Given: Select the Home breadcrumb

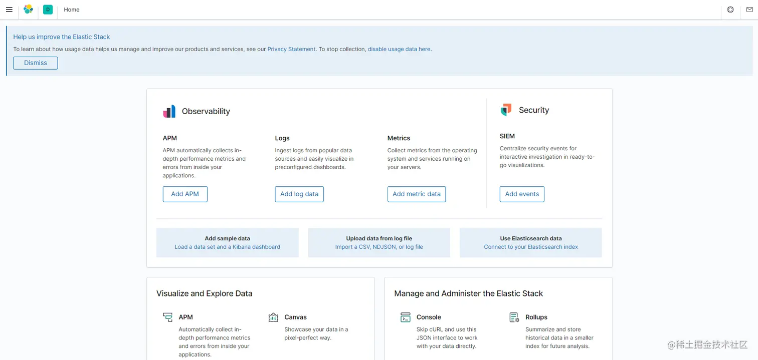Looking at the screenshot, I should (x=72, y=10).
